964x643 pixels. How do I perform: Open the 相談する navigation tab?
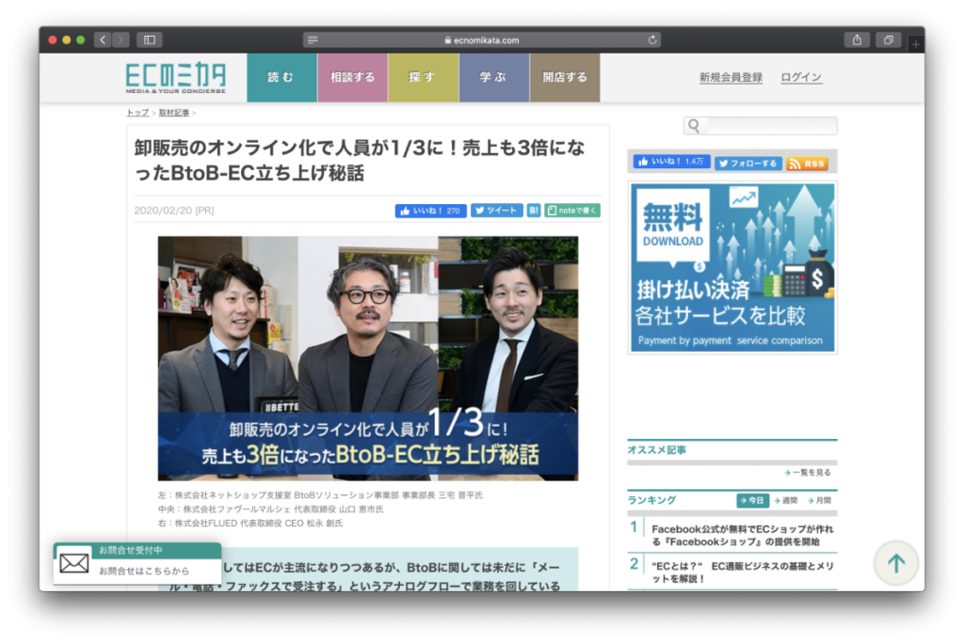(x=353, y=77)
